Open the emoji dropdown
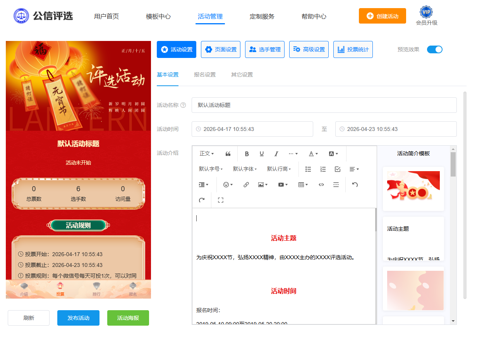The width and height of the screenshot is (482, 338). pos(228,185)
